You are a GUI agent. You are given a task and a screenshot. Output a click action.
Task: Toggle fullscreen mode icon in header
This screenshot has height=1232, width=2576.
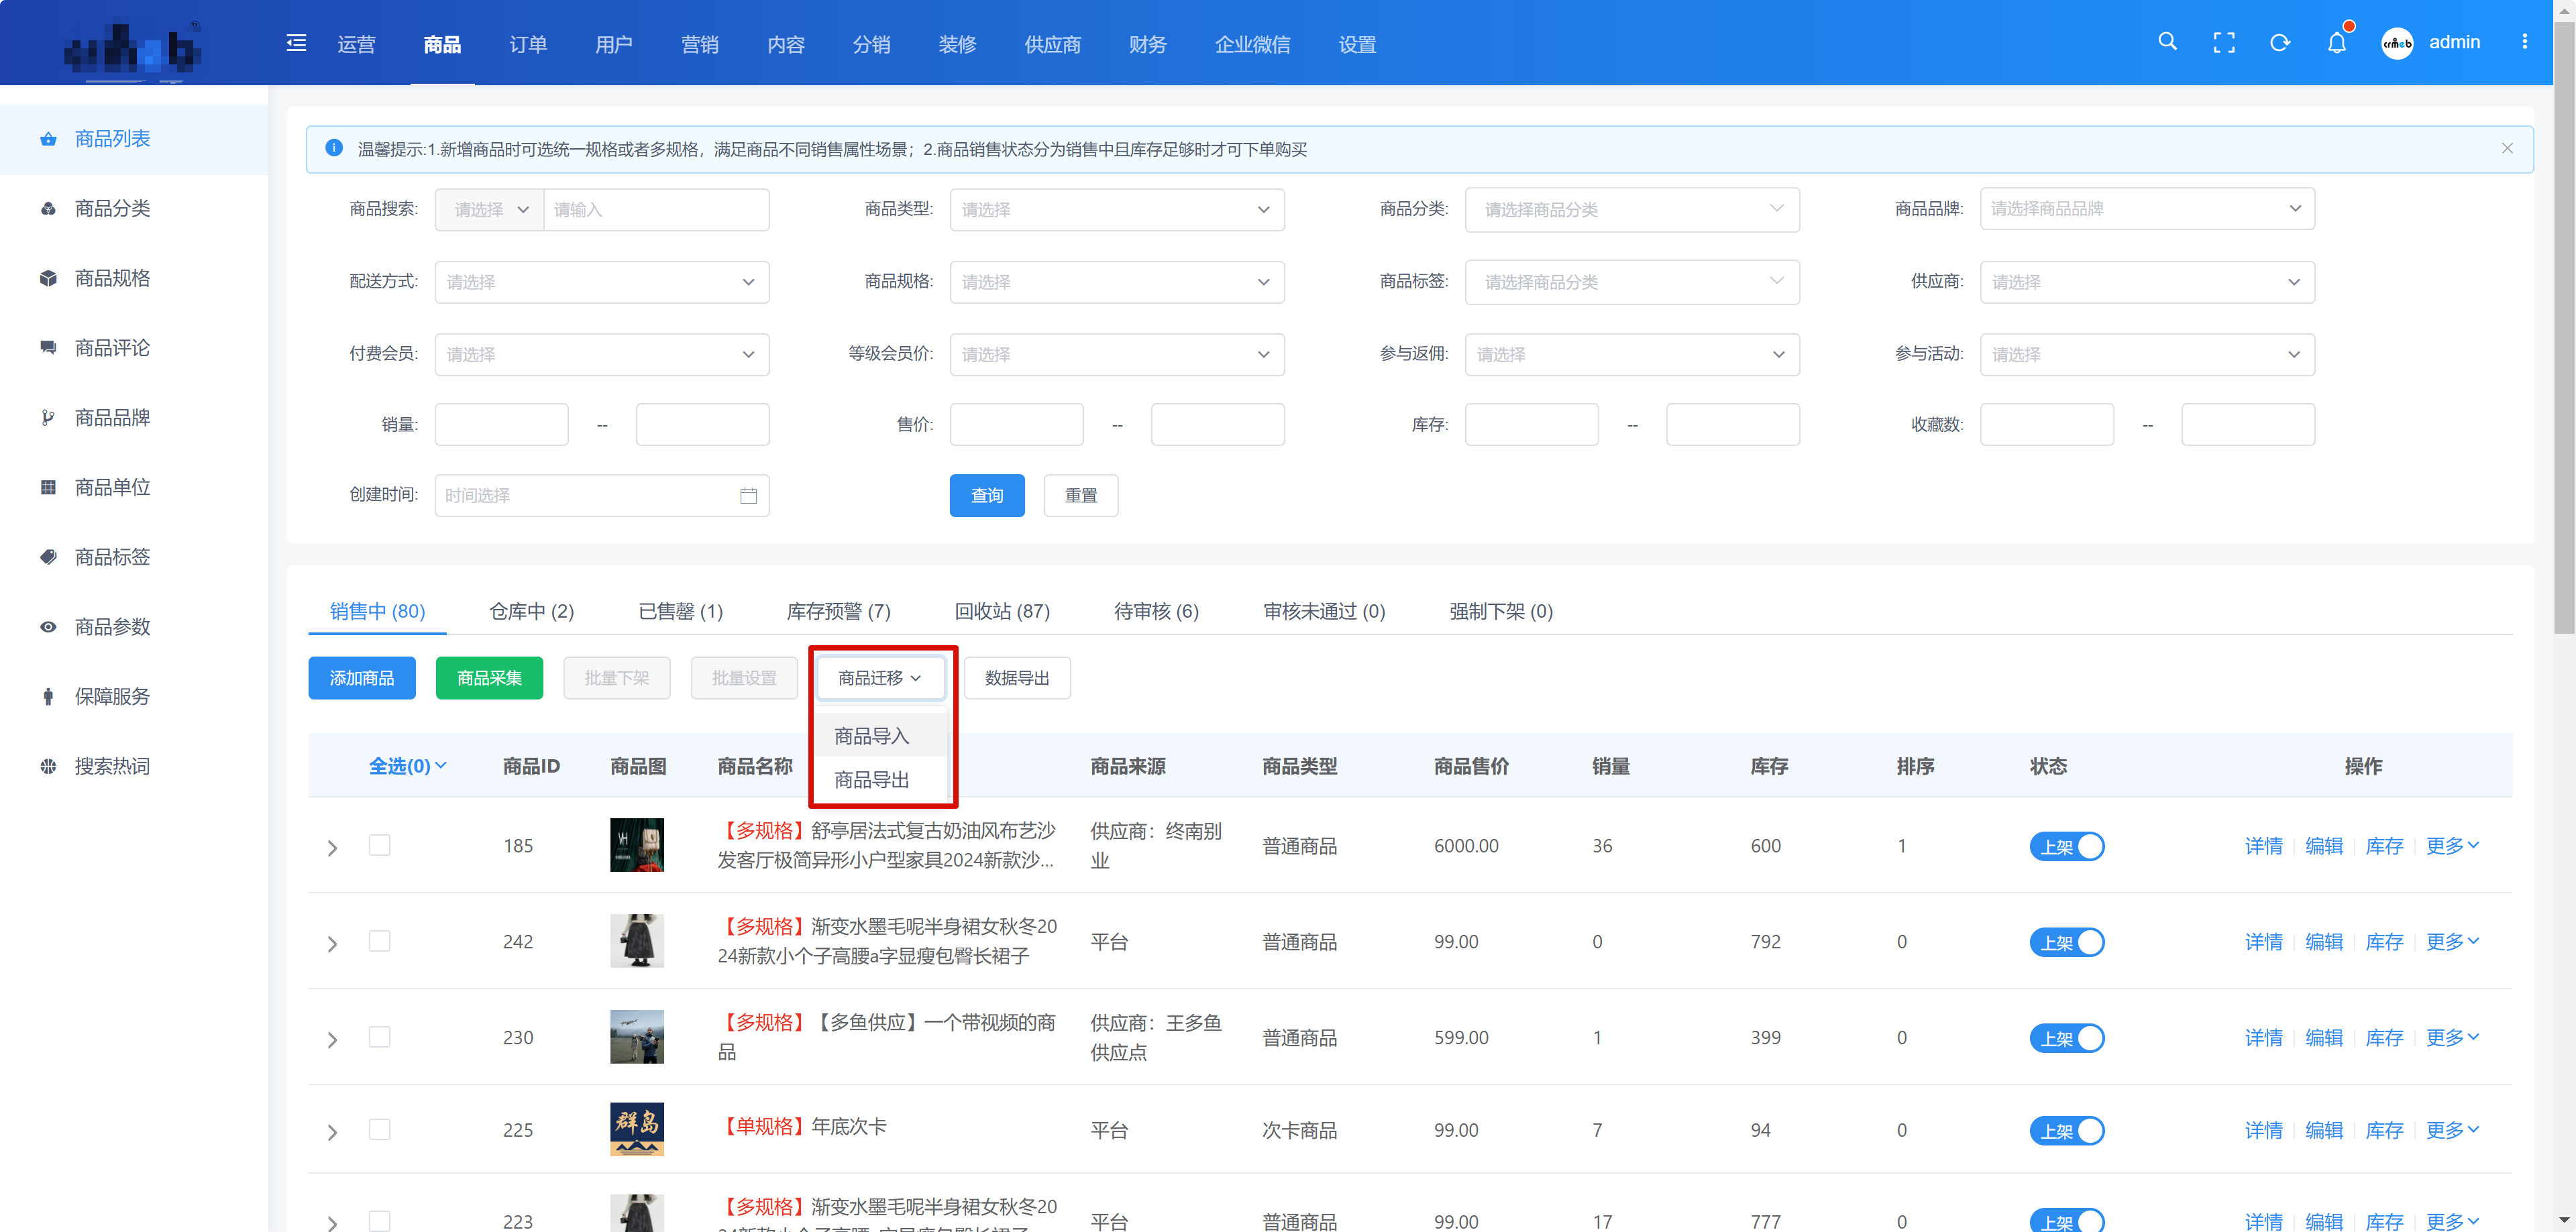pos(2223,43)
